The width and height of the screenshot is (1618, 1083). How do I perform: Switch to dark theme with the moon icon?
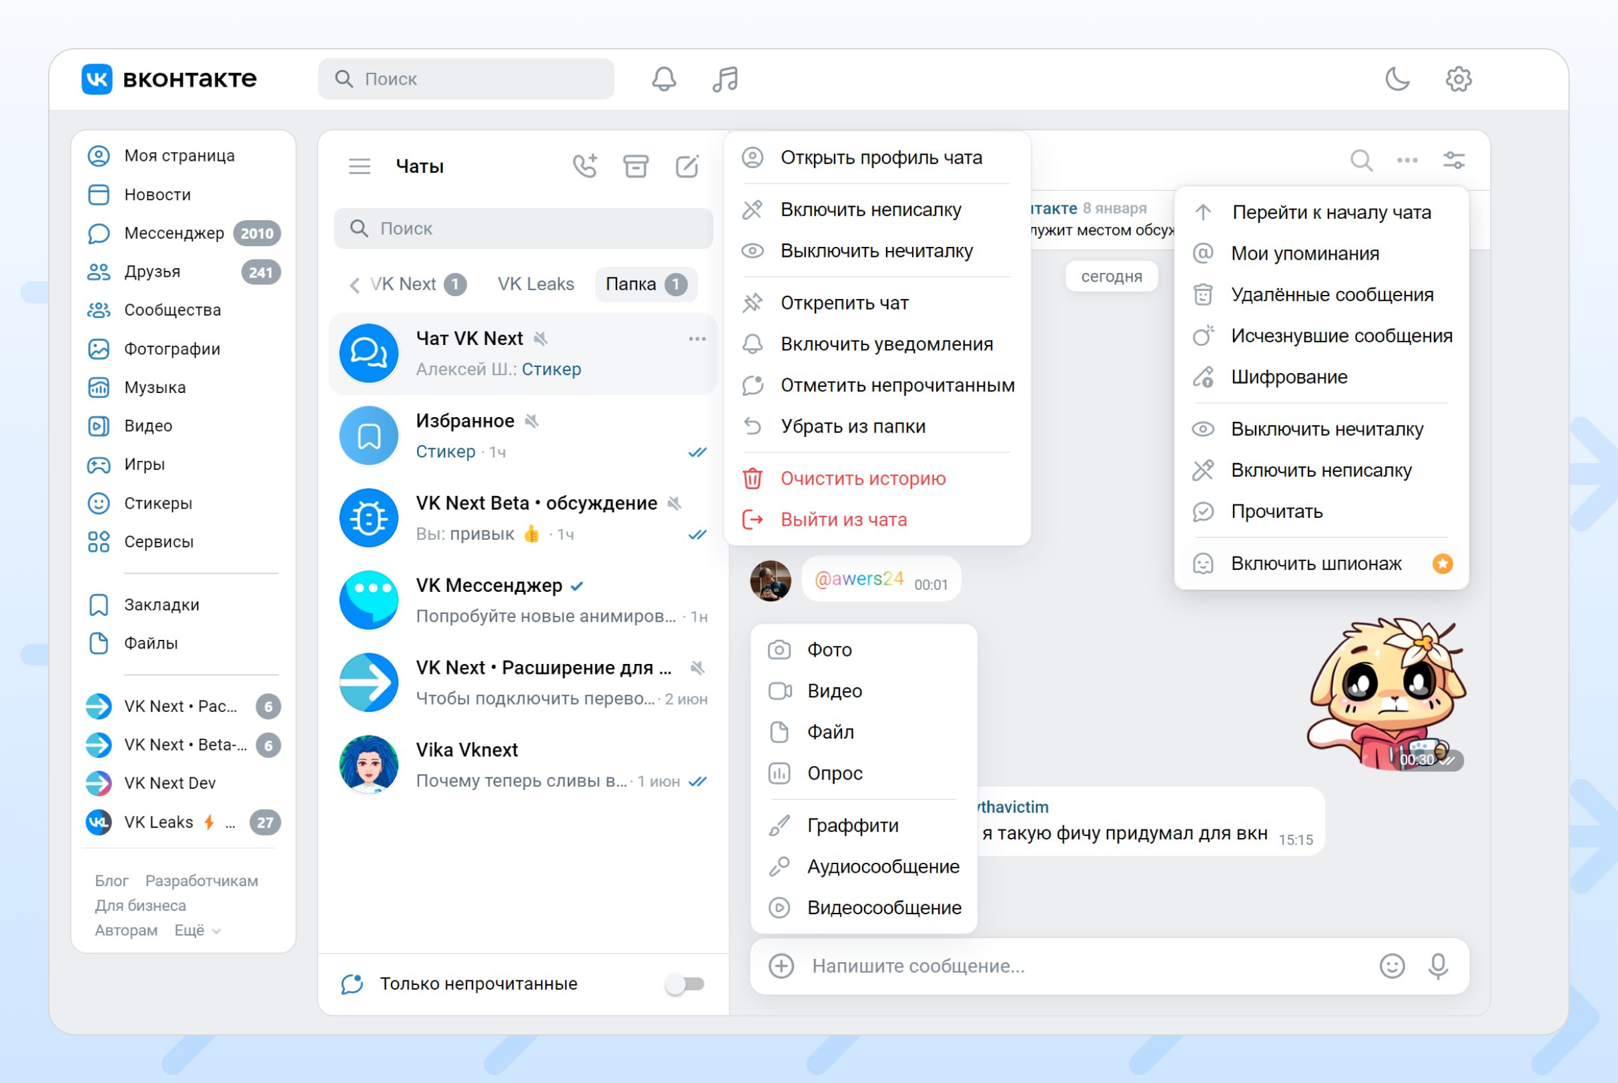(x=1397, y=79)
